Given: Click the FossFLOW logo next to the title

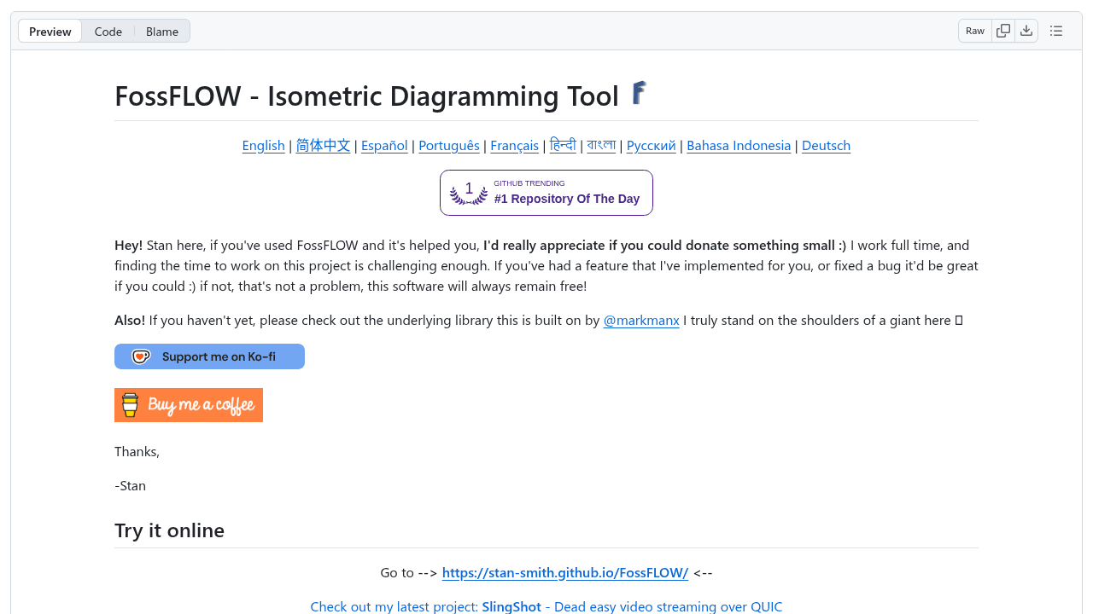Looking at the screenshot, I should 637,93.
